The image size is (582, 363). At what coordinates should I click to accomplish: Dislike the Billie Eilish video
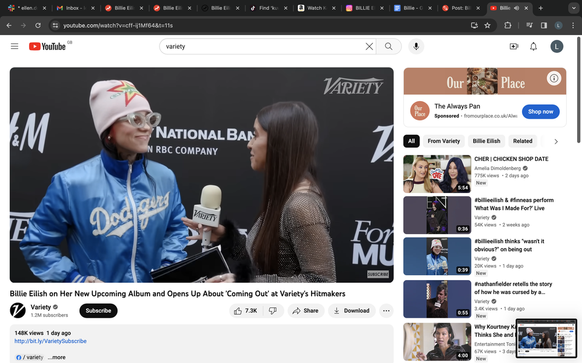pos(273,311)
